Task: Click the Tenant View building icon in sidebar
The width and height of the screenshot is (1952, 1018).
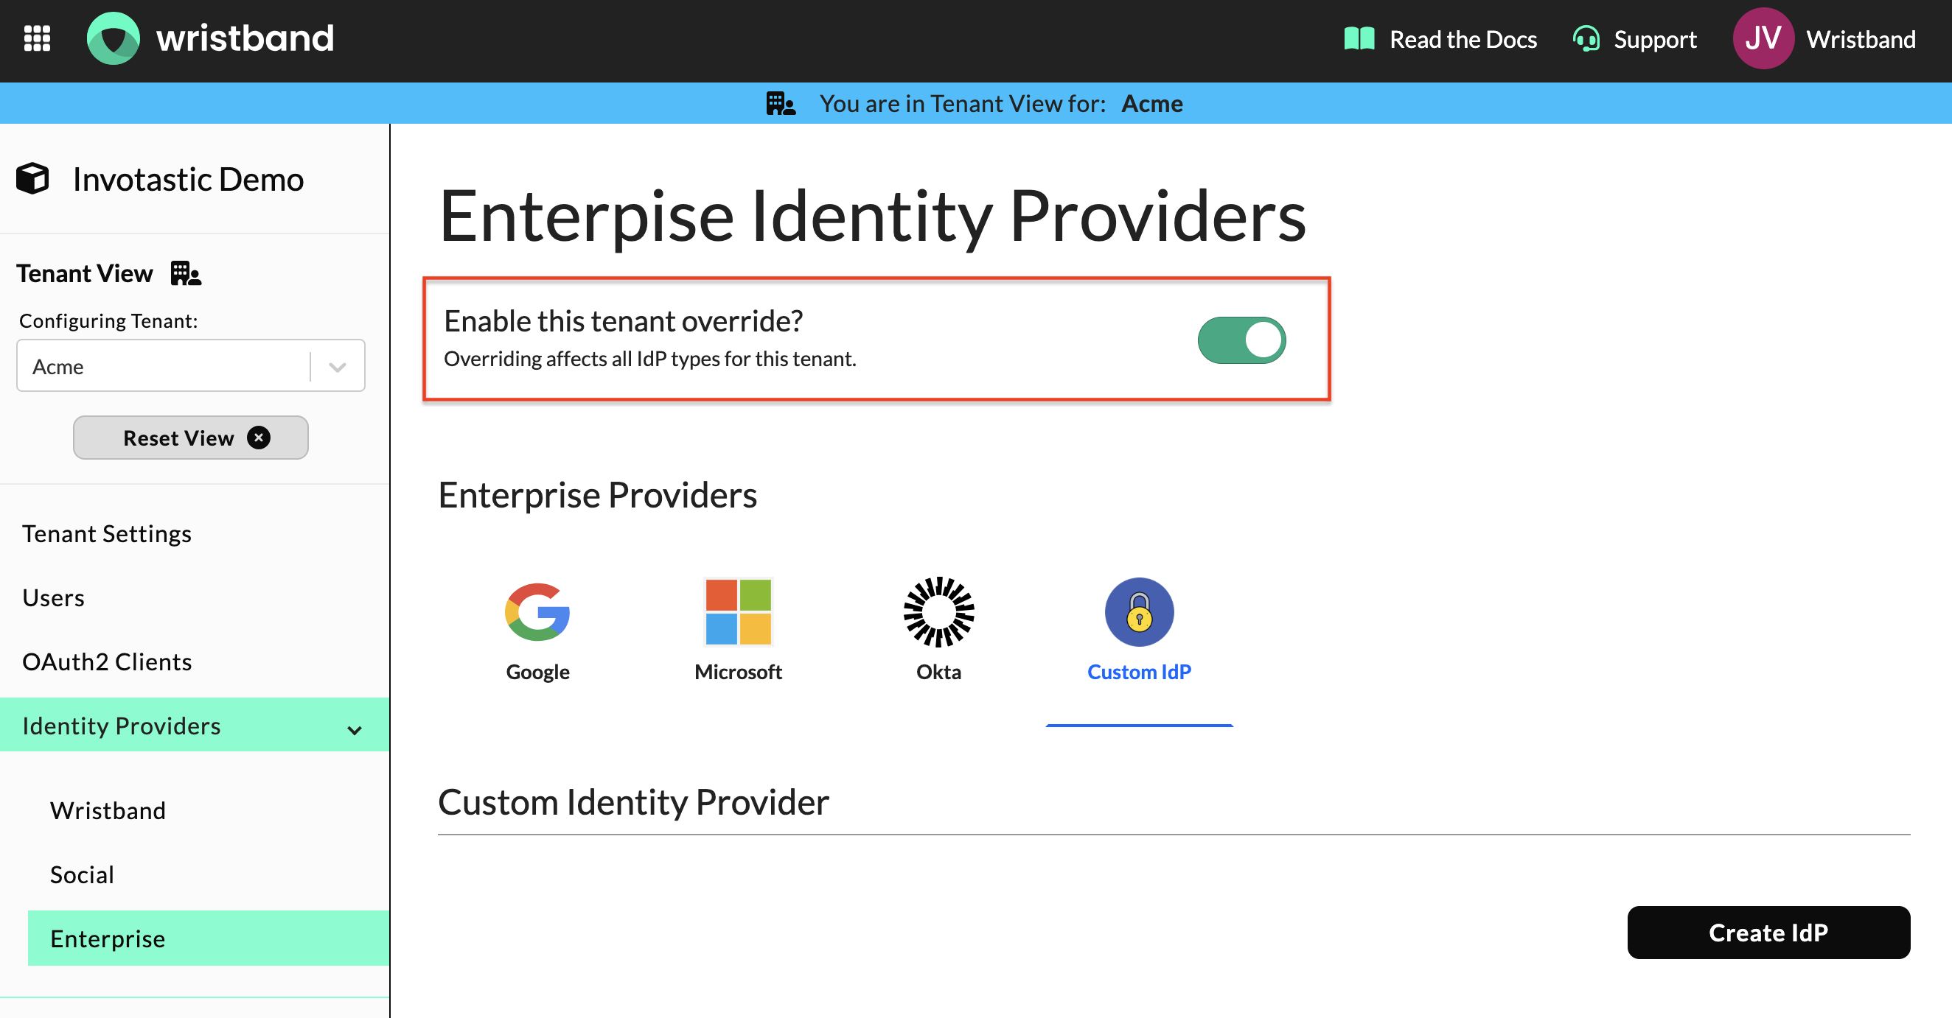Action: (x=186, y=273)
